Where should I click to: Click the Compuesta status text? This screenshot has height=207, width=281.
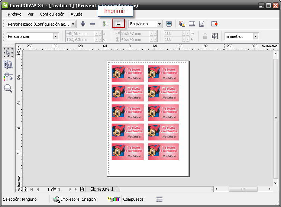point(133,199)
